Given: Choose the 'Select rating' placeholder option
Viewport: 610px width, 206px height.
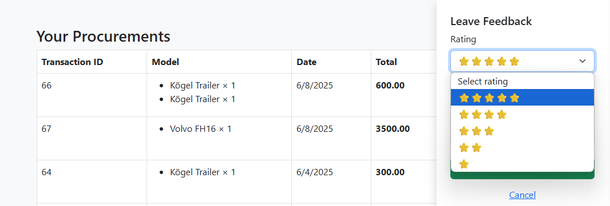Looking at the screenshot, I should tap(522, 82).
